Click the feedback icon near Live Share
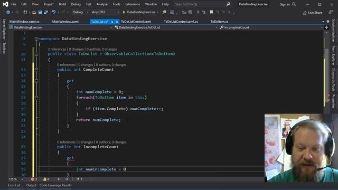The image size is (338, 190). [331, 13]
